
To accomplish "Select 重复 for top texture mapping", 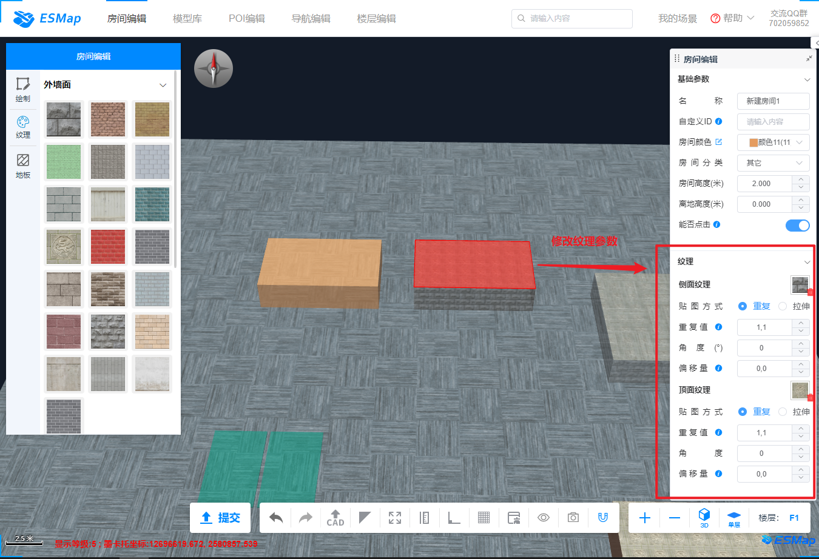I will (743, 412).
